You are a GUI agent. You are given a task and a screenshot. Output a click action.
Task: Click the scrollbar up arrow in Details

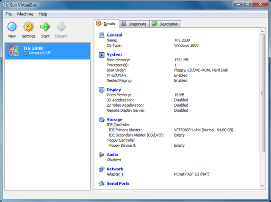[x=263, y=31]
